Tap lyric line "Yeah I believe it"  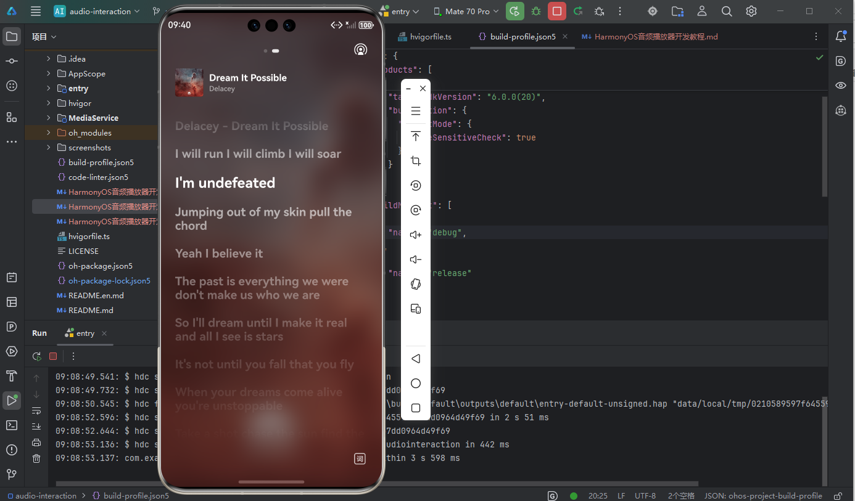pyautogui.click(x=219, y=253)
